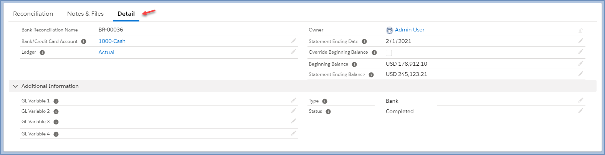Click info icon beside GL Variable 1
The height and width of the screenshot is (155, 605).
(x=56, y=101)
